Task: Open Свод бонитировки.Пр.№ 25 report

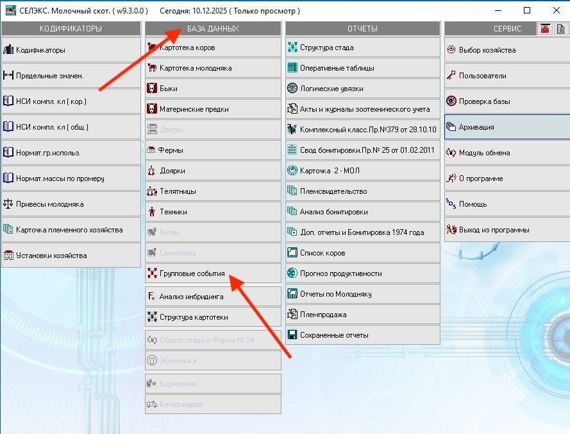Action: [x=363, y=150]
